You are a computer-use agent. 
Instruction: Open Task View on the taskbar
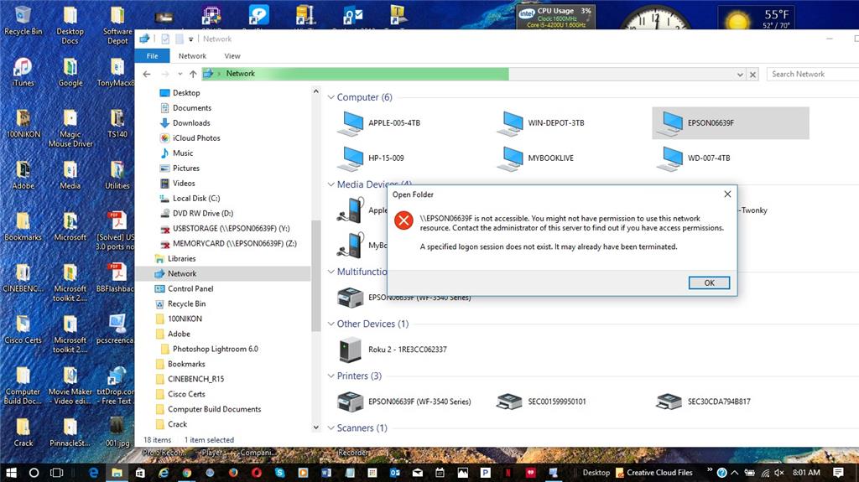coord(56,472)
